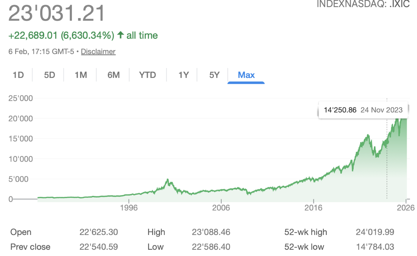This screenshot has width=417, height=256.
Task: Click the 1996 x-axis label
Action: click(129, 207)
